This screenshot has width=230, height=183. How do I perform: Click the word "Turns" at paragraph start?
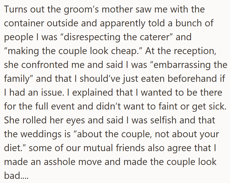click(16, 9)
